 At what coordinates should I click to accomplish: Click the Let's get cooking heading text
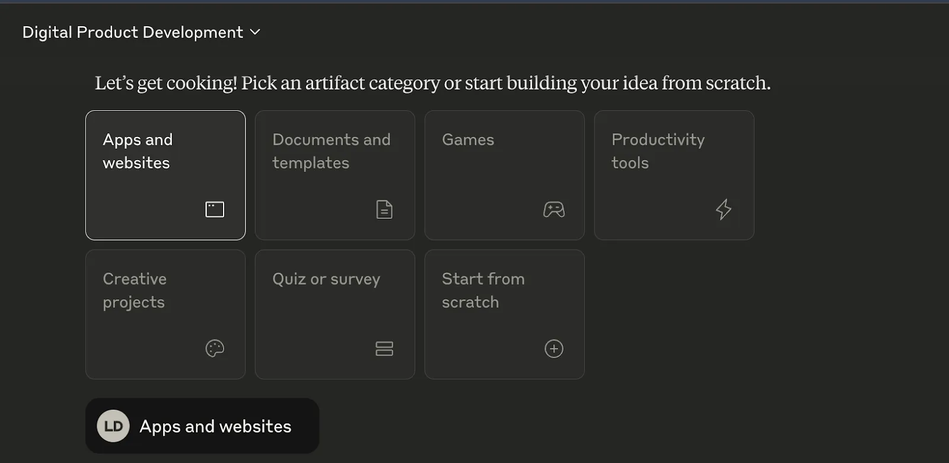pyautogui.click(x=433, y=83)
